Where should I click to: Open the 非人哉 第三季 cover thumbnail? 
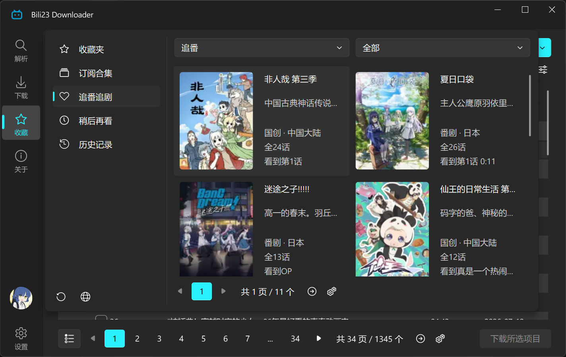216,121
